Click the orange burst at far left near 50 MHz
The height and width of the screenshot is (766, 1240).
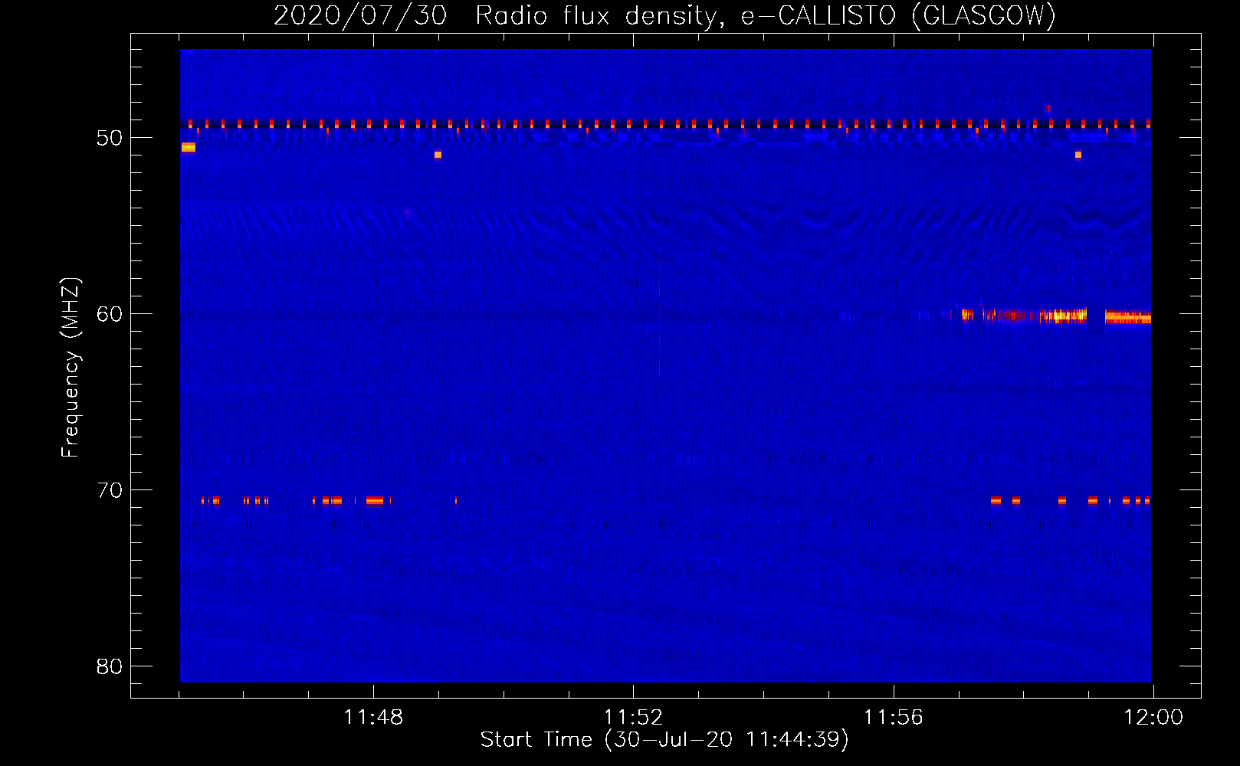[189, 147]
